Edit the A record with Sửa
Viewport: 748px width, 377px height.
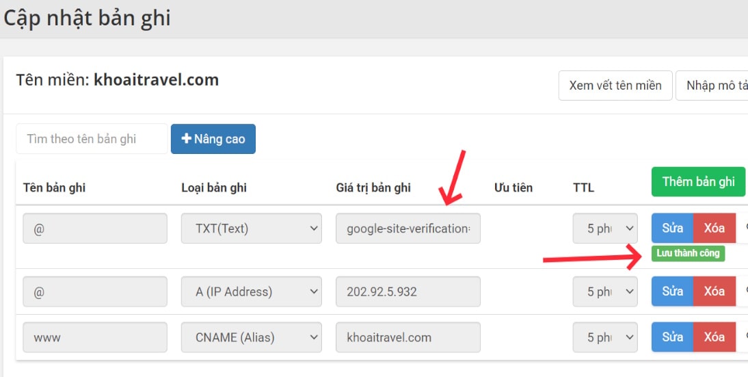(x=672, y=291)
